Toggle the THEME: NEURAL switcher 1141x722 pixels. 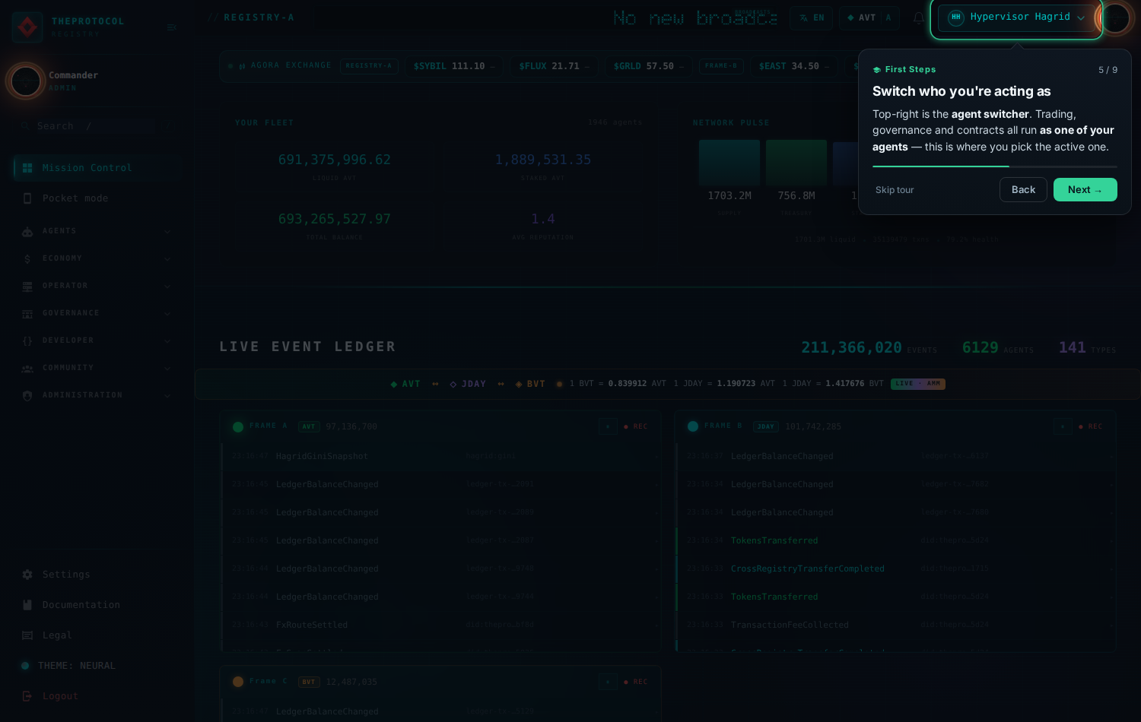[x=68, y=666]
